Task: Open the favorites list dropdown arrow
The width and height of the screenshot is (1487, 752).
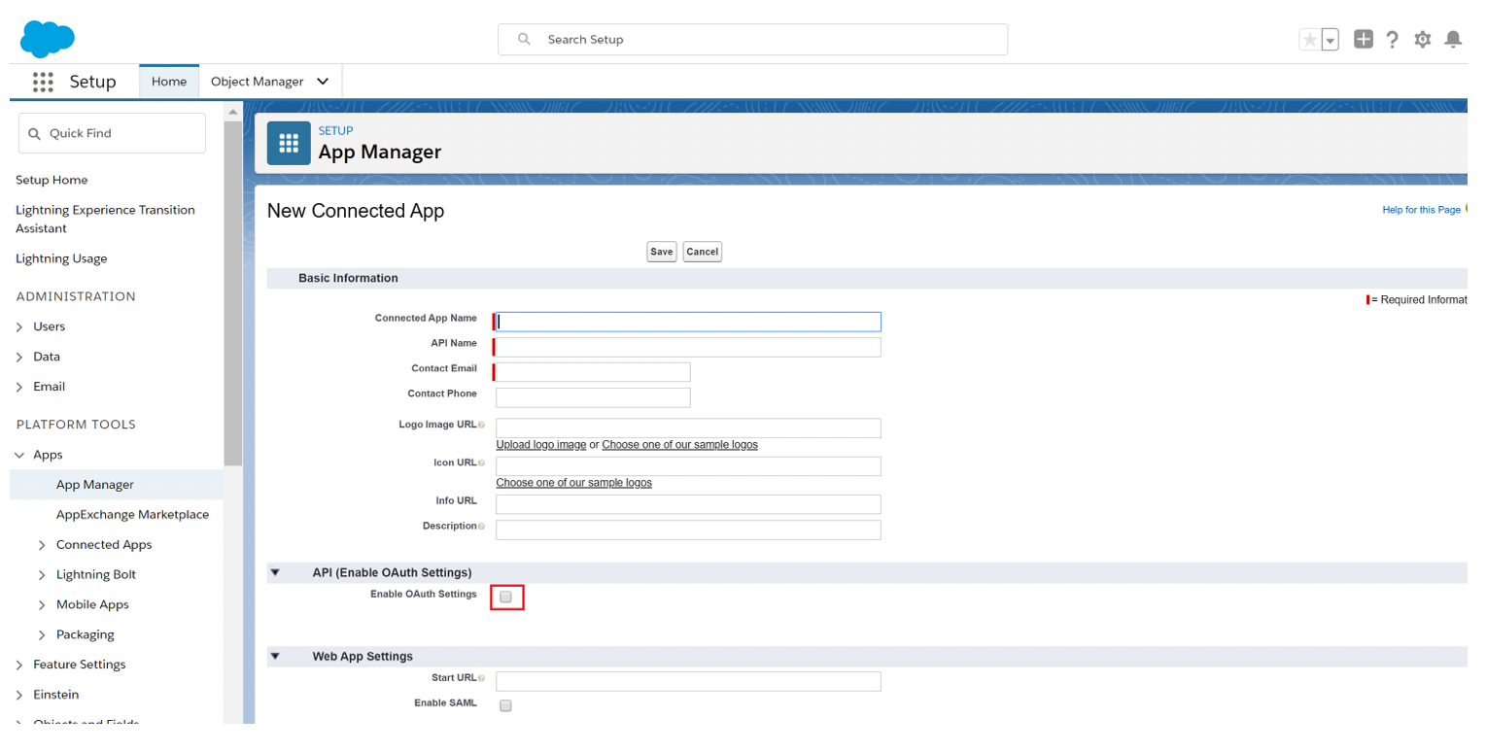Action: tap(1331, 39)
